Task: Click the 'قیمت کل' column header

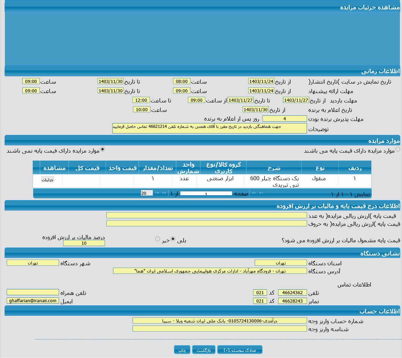Action: coord(87,168)
